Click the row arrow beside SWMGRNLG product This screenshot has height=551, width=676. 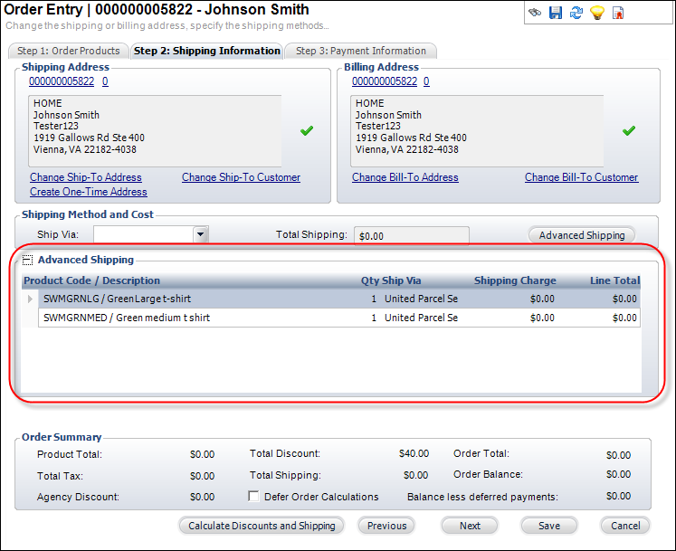coord(31,299)
